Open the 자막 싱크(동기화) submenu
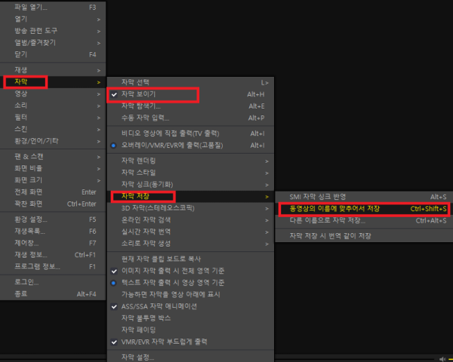 pyautogui.click(x=190, y=185)
